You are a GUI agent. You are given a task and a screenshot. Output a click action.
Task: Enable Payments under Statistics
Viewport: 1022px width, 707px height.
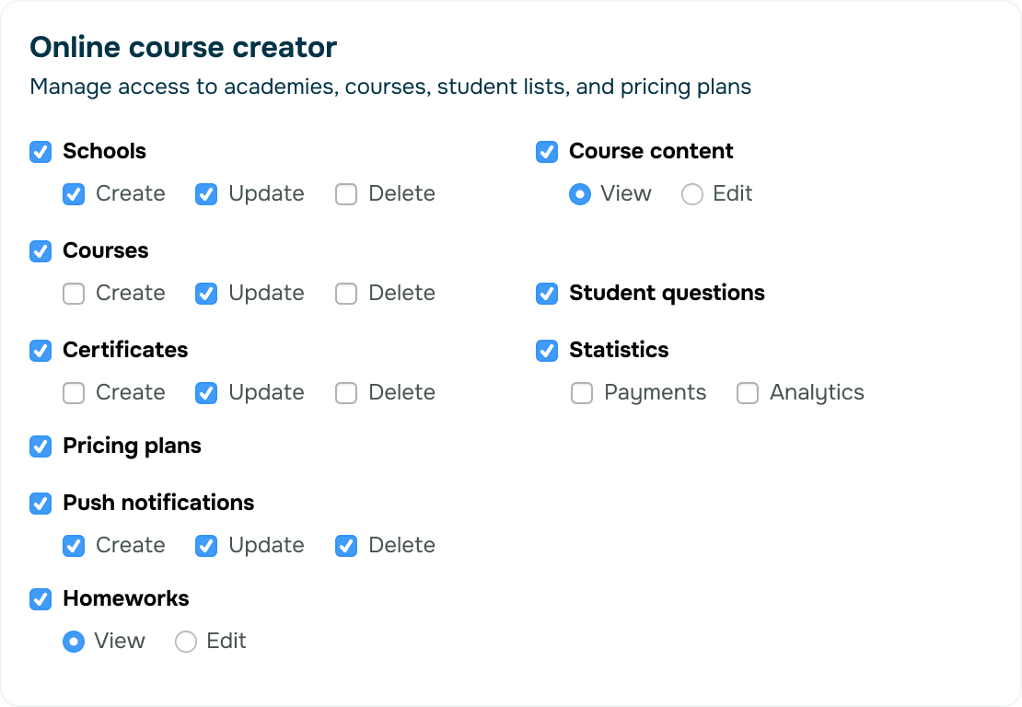click(x=582, y=393)
